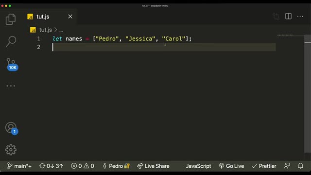Open the Manage settings gear

click(x=11, y=150)
